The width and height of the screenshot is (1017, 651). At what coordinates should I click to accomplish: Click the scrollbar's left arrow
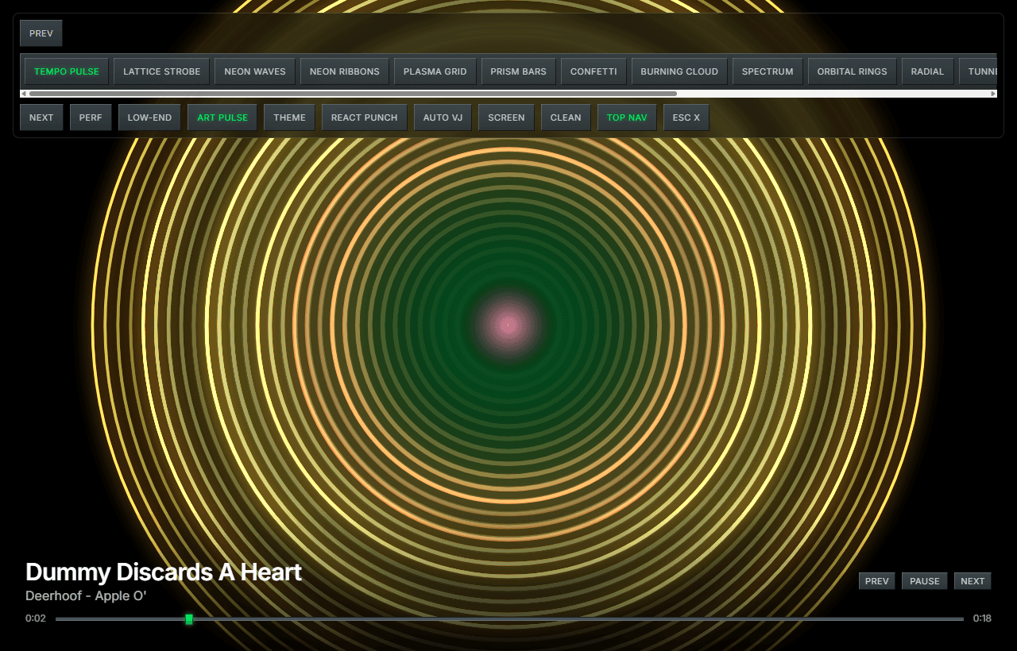pyautogui.click(x=24, y=94)
